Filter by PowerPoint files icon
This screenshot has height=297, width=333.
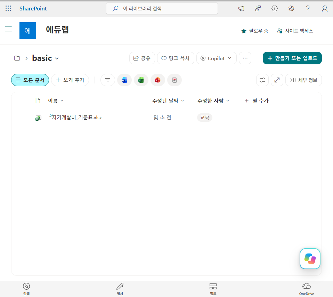(x=157, y=80)
